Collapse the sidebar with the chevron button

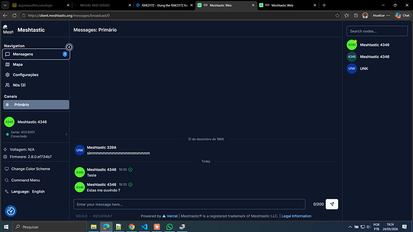coord(69,47)
